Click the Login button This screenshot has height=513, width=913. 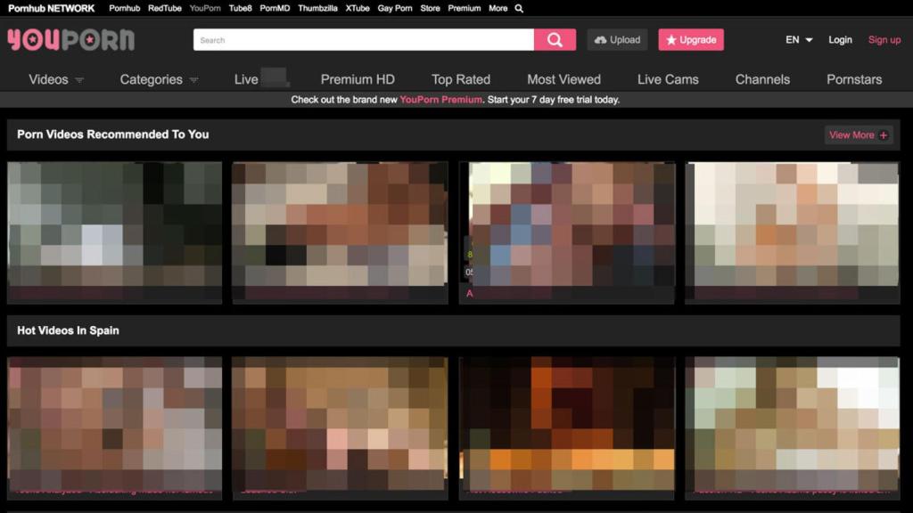pos(840,39)
